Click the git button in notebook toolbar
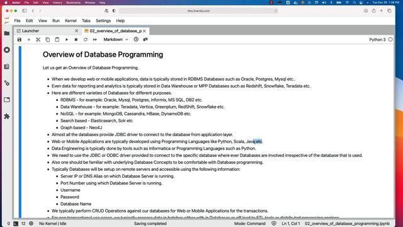 click(145, 39)
